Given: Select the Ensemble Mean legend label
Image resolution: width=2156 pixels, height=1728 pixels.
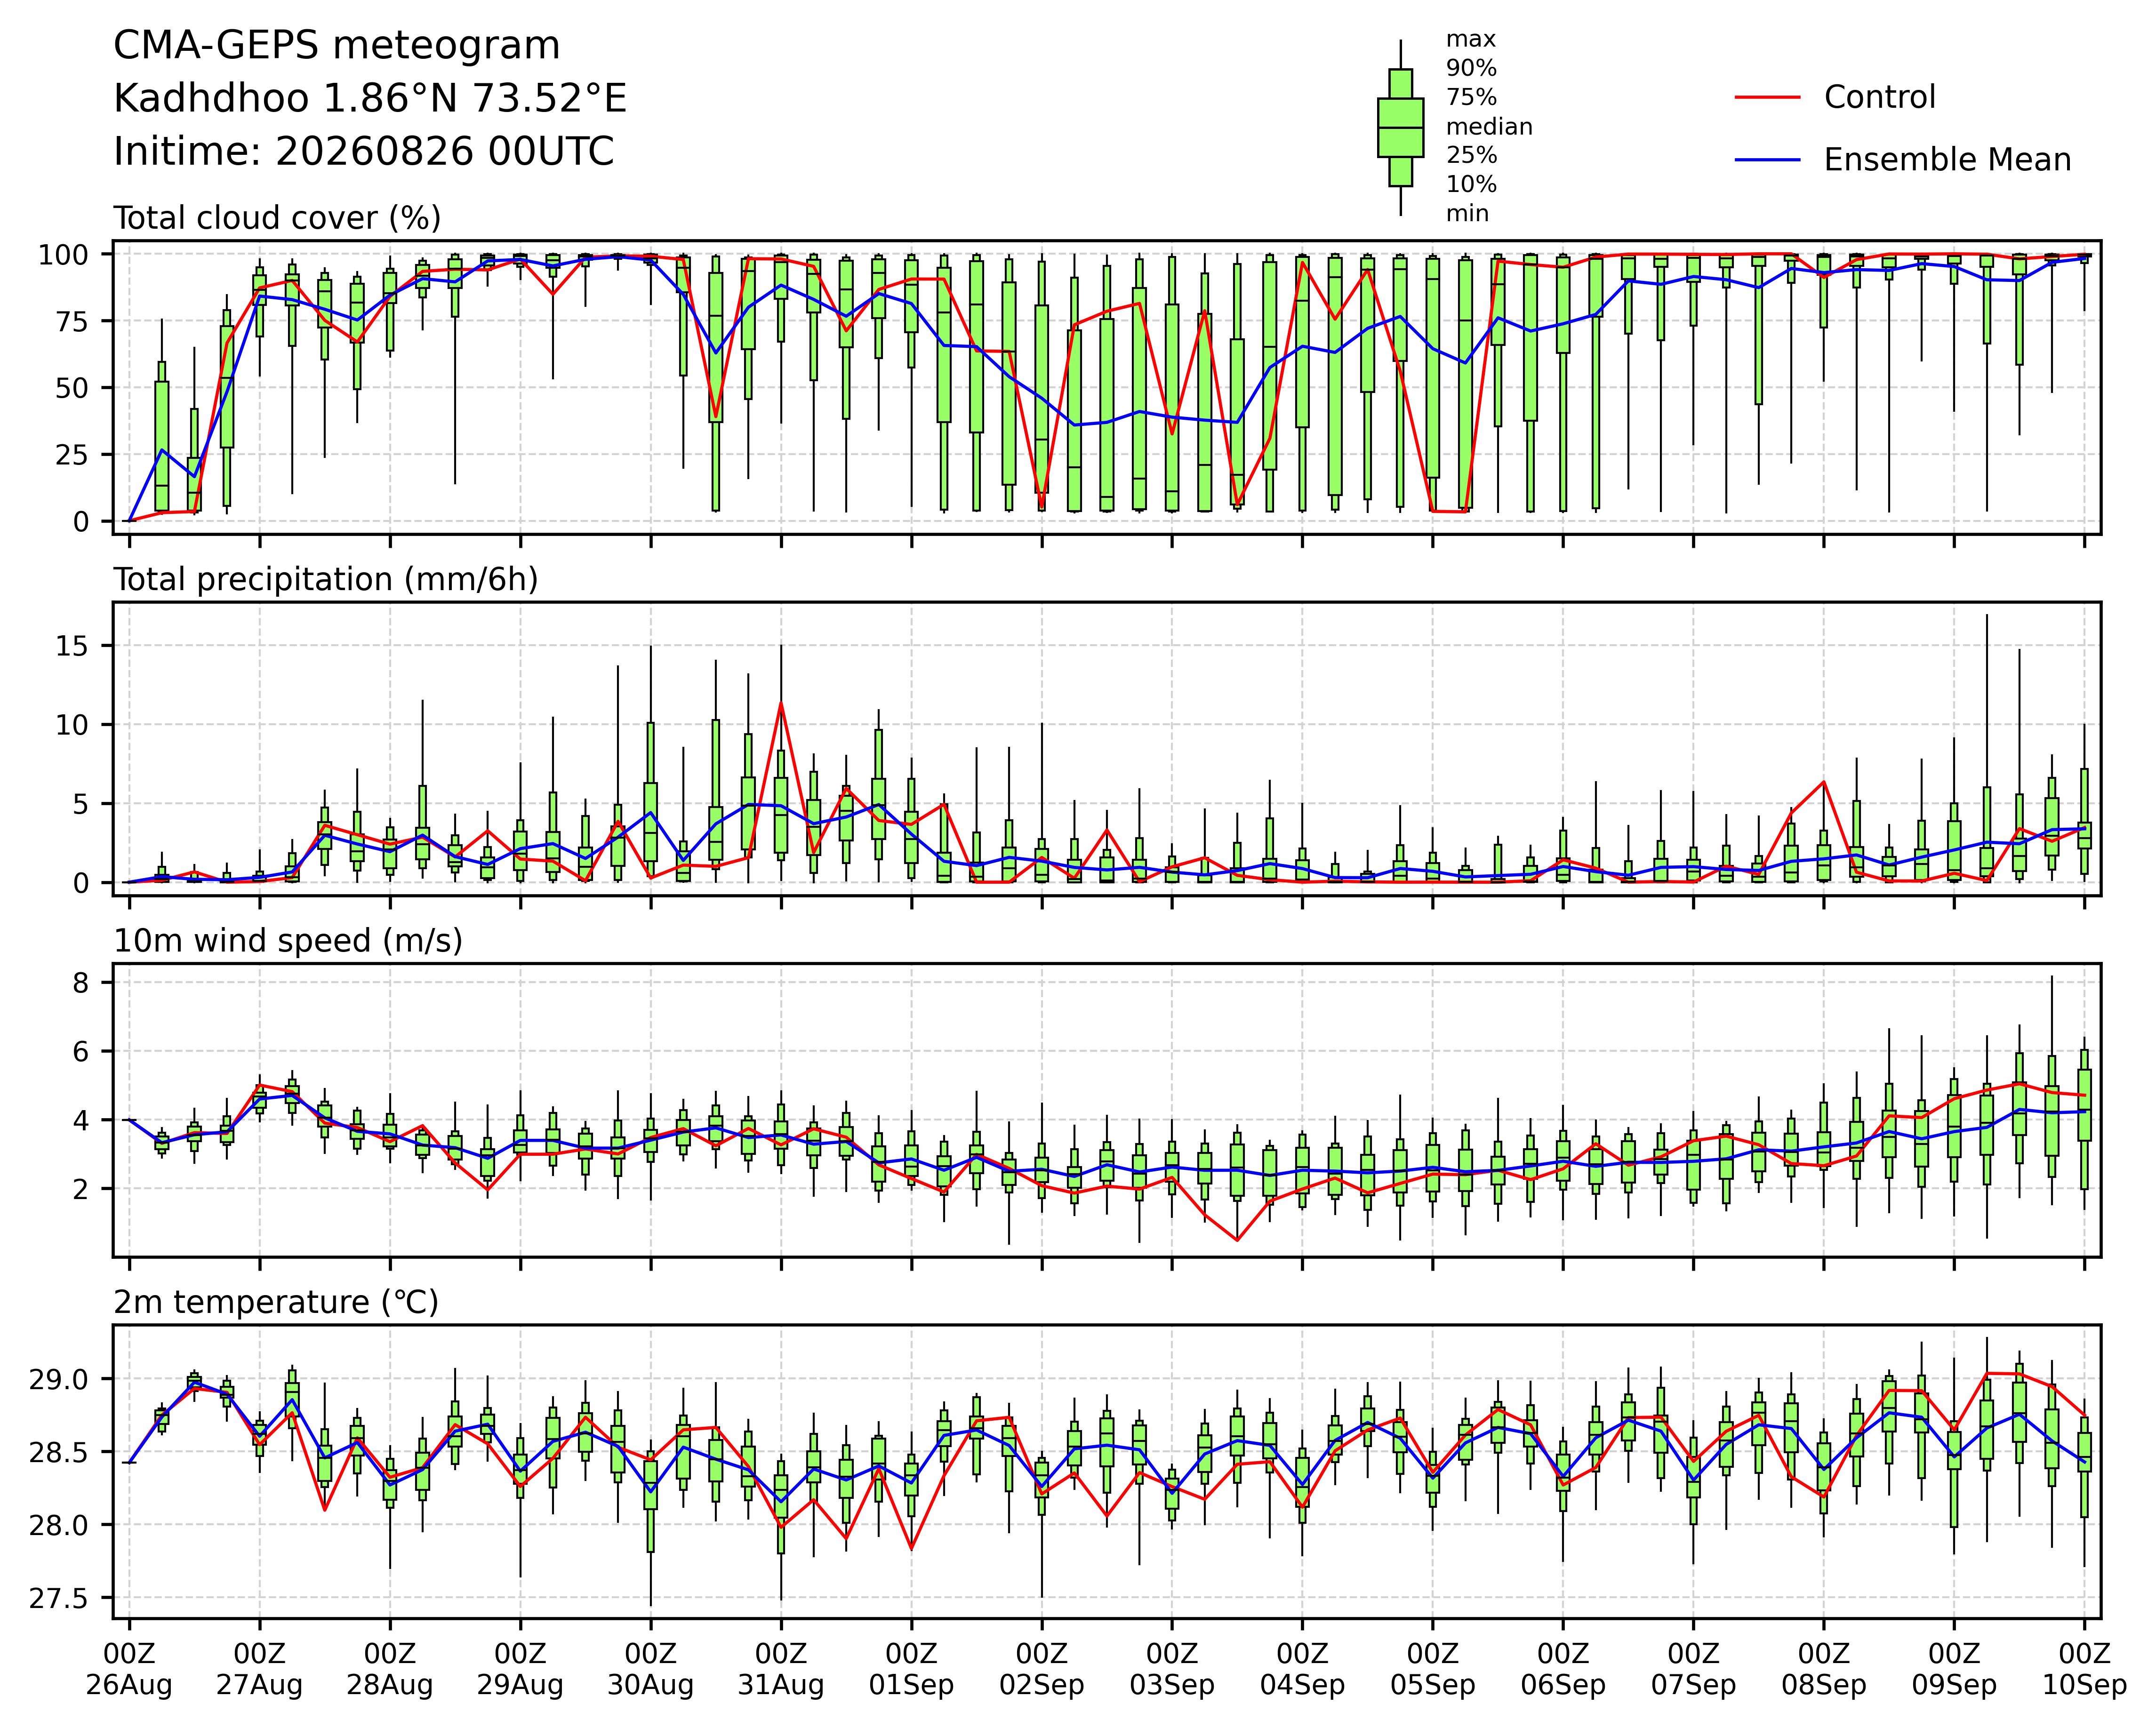Looking at the screenshot, I should pos(1947,160).
